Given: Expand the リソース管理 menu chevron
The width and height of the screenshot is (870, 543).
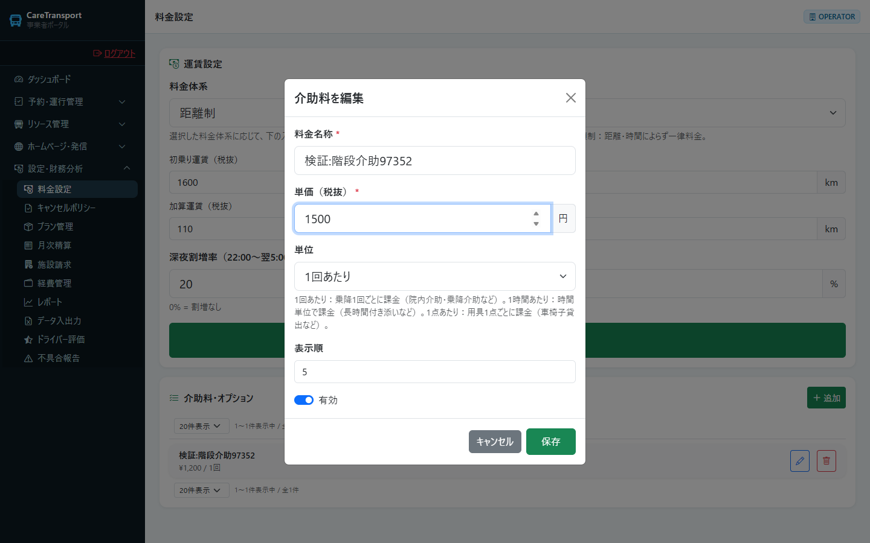Looking at the screenshot, I should point(122,124).
